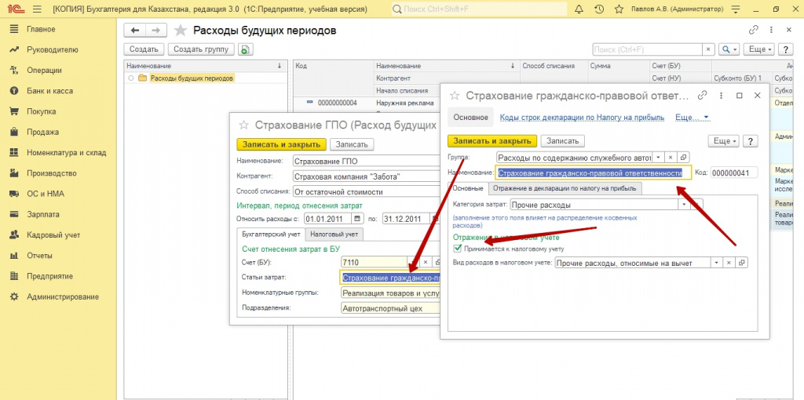This screenshot has height=400, width=804.
Task: Click the Контрагент field Страховая компания Забота
Action: pyautogui.click(x=366, y=176)
